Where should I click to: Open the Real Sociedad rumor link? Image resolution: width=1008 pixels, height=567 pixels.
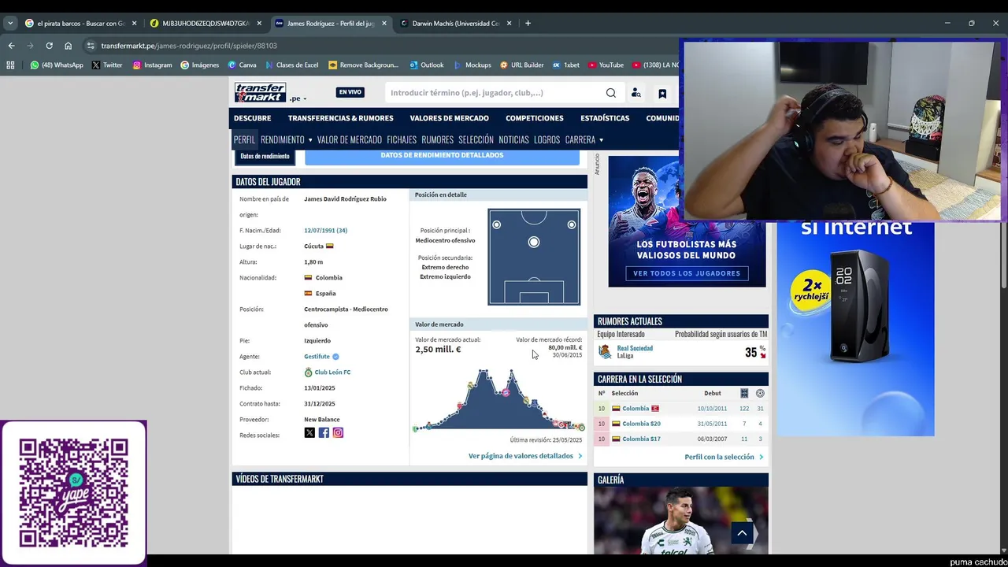pos(635,348)
